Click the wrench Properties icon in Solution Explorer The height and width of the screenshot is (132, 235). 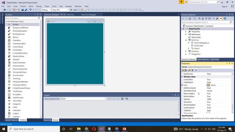pos(217,19)
